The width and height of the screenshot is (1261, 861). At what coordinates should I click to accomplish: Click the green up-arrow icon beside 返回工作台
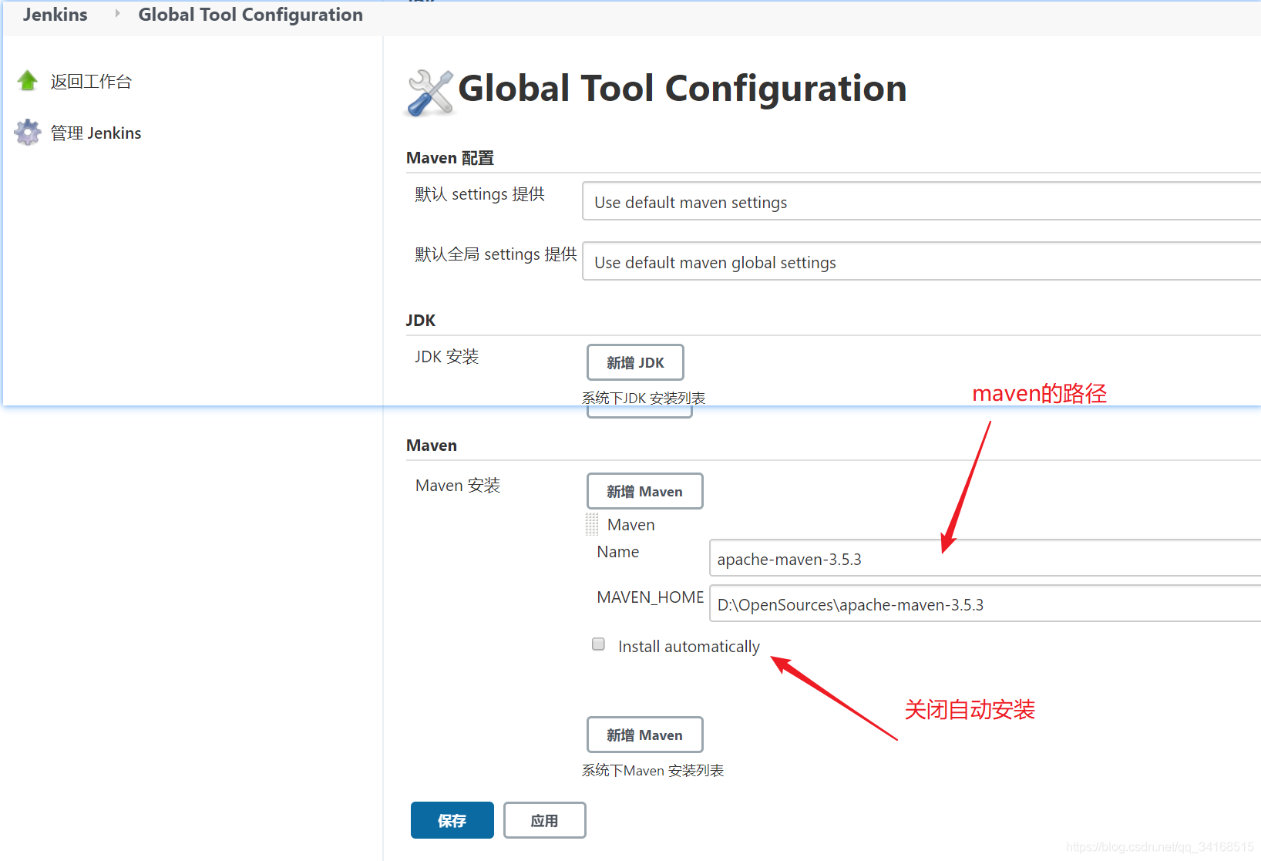coord(28,81)
